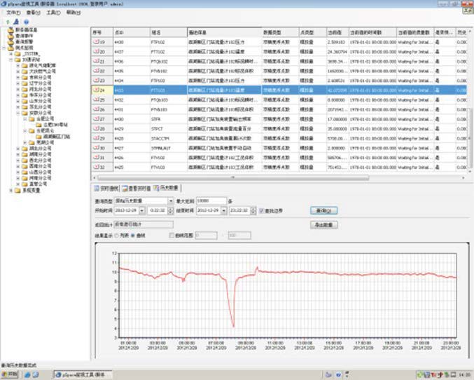Select the _SYSTEM_ folder icon in tree

[x=18, y=53]
